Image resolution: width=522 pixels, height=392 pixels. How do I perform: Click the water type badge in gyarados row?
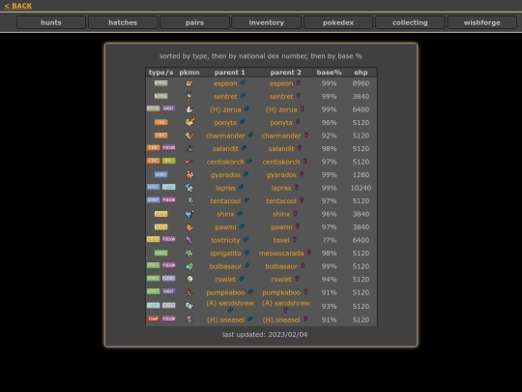pyautogui.click(x=161, y=174)
